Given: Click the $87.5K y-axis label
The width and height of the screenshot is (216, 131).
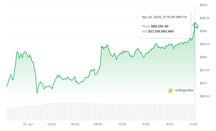Looking at the screenshot, I should 204,70.
